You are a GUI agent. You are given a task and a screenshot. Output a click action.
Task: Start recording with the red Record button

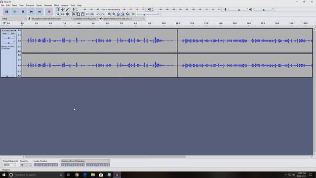pos(49,12)
